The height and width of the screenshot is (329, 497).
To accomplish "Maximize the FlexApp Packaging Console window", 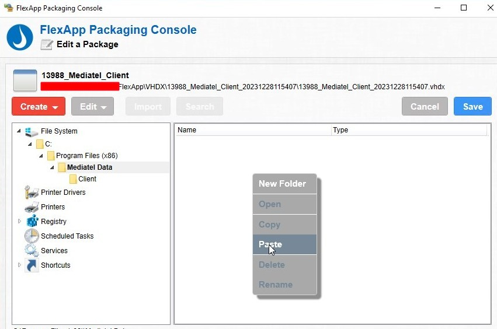I will (464, 8).
